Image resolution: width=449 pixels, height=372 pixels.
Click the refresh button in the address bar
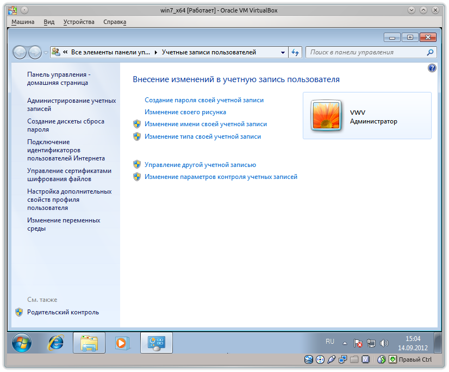coord(295,52)
